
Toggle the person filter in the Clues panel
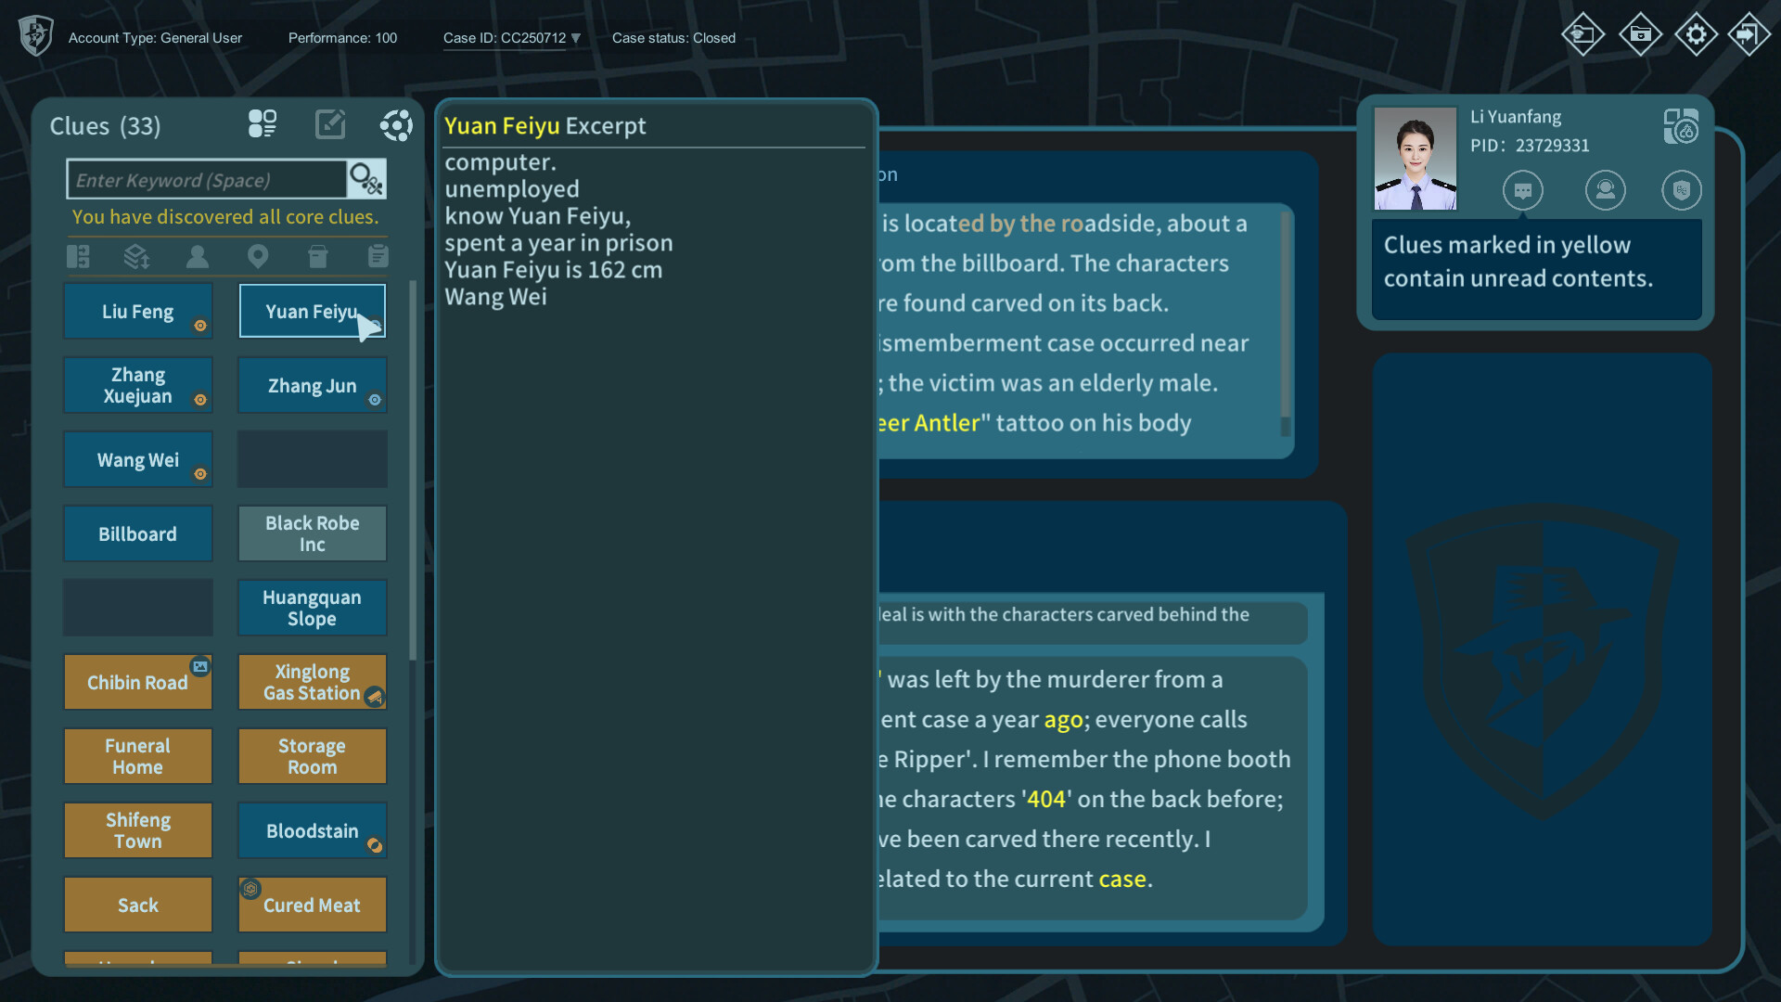pyautogui.click(x=197, y=256)
